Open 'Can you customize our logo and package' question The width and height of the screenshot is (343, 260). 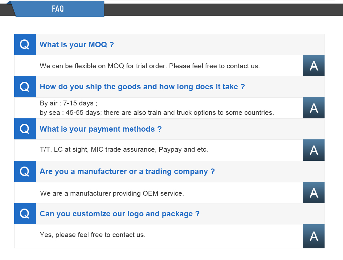pyautogui.click(x=120, y=214)
